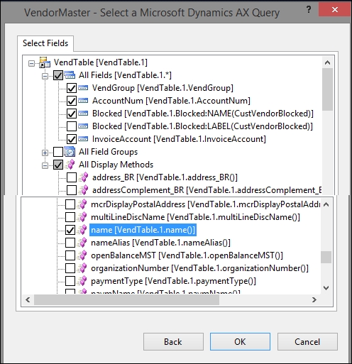
Task: Click the horizontal scrollbar thumb
Action: tap(126, 300)
